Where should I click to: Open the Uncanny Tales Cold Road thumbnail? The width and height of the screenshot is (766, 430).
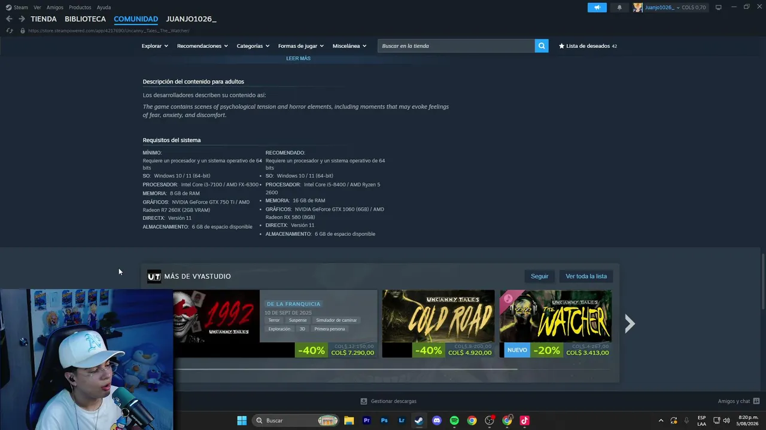(x=439, y=317)
